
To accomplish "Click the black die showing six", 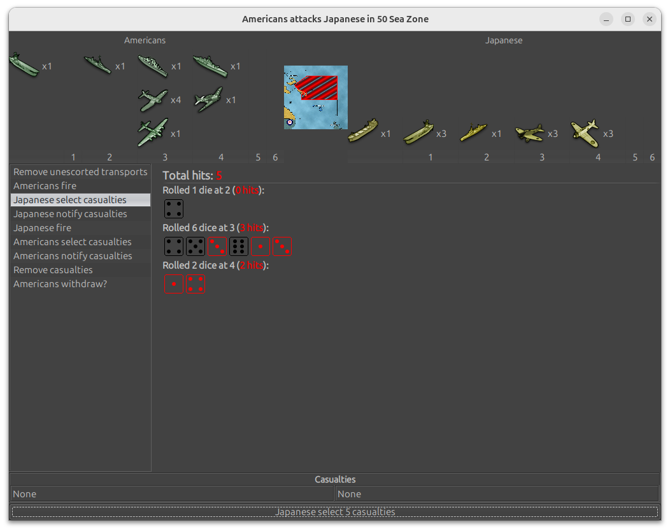I will [239, 246].
